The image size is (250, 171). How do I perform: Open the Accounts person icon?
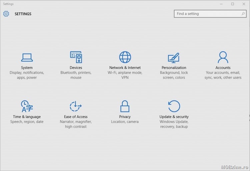click(x=223, y=57)
